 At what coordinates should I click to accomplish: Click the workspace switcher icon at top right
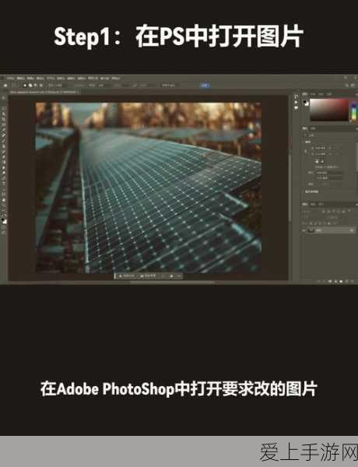353,86
